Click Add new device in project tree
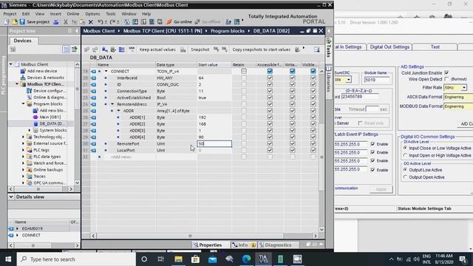 [42, 71]
